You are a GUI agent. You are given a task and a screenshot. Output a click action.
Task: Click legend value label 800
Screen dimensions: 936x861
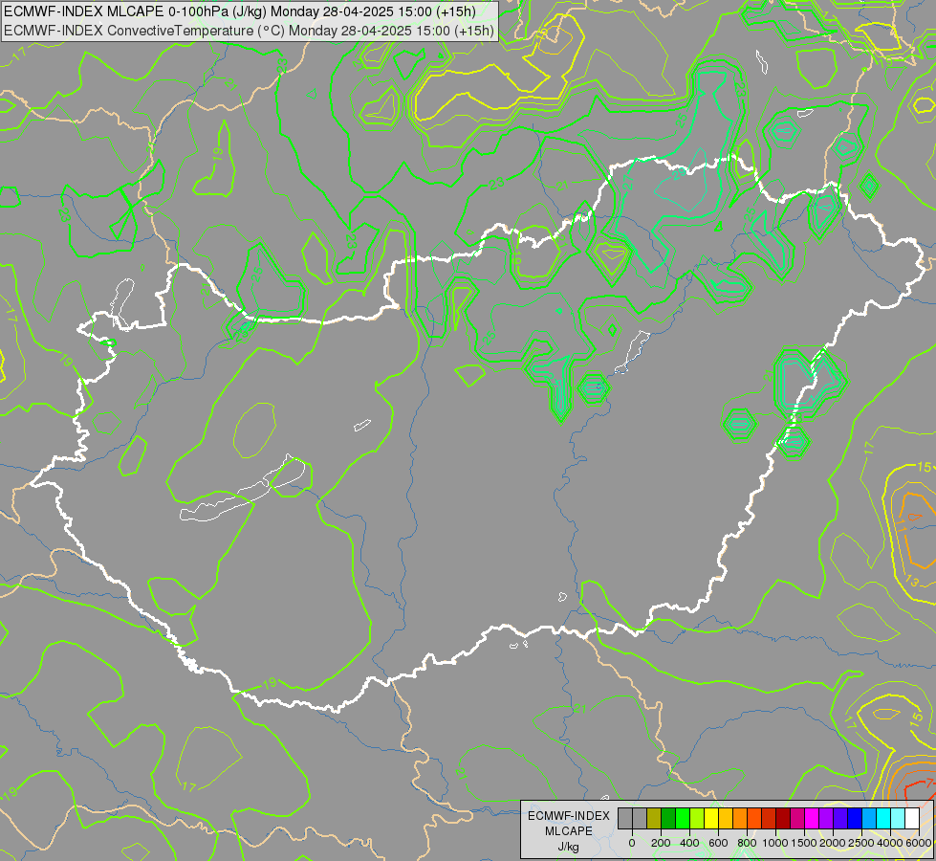[747, 843]
